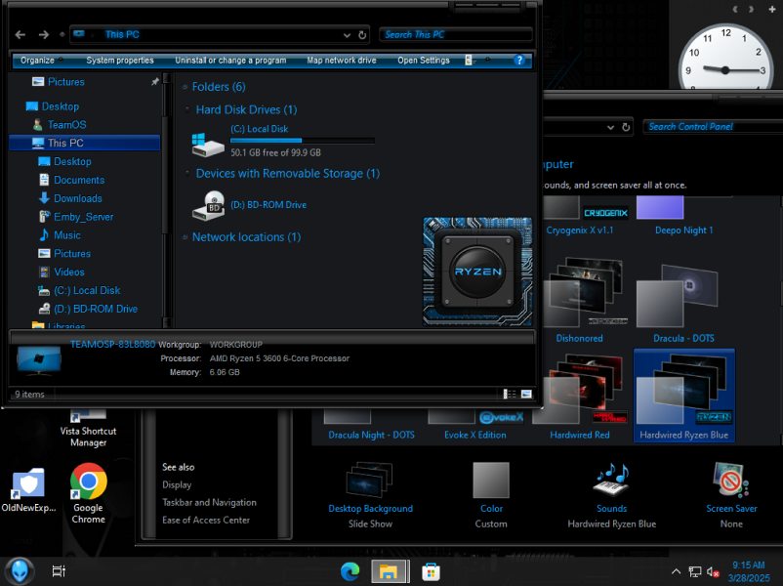Open Microsoft Store from the taskbar
Image resolution: width=783 pixels, height=586 pixels.
point(431,572)
